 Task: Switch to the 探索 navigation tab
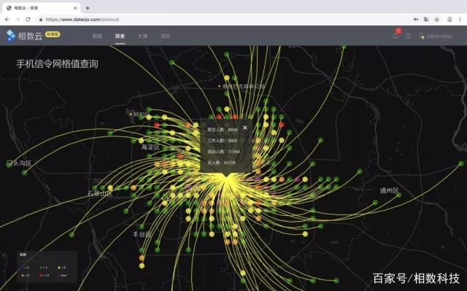tap(120, 36)
